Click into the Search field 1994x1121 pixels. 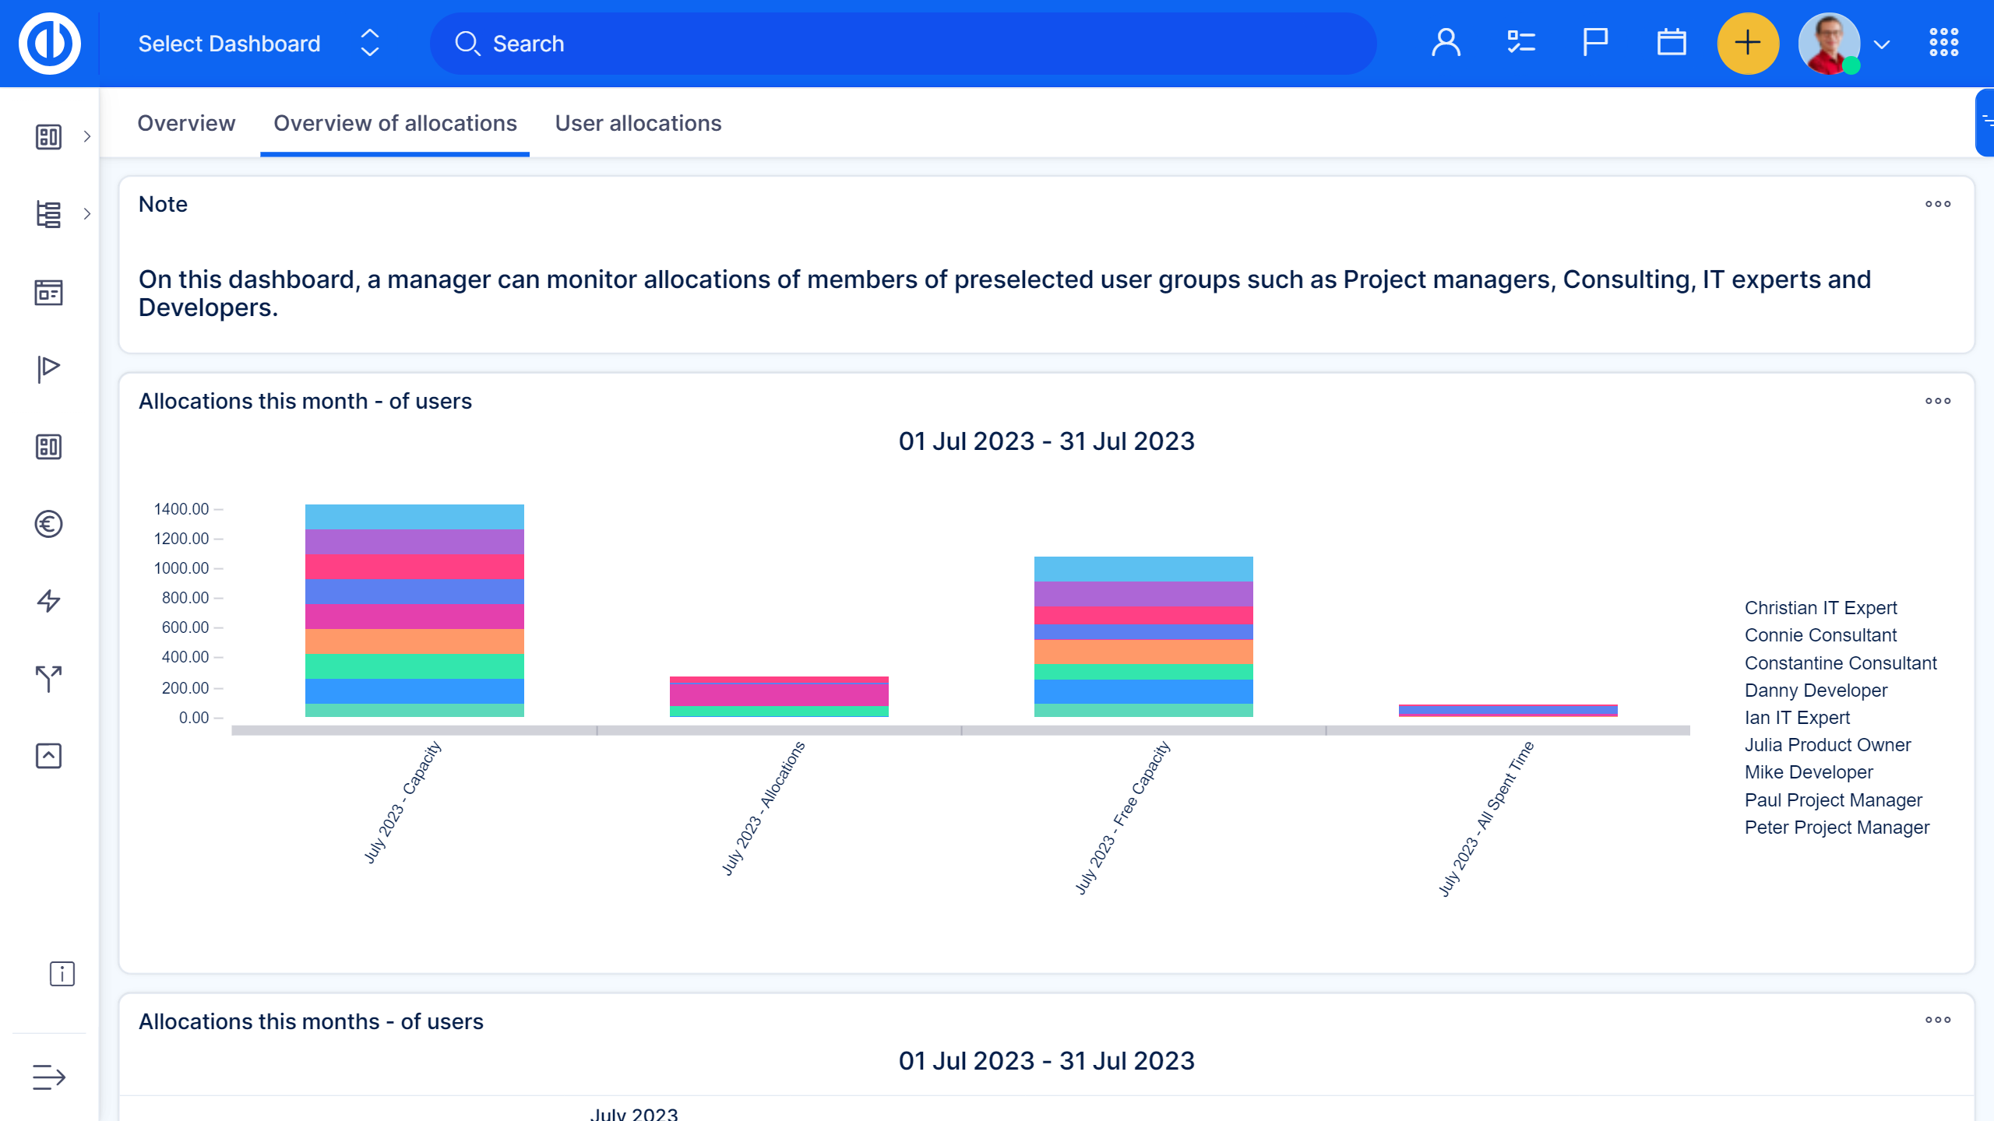(x=904, y=44)
